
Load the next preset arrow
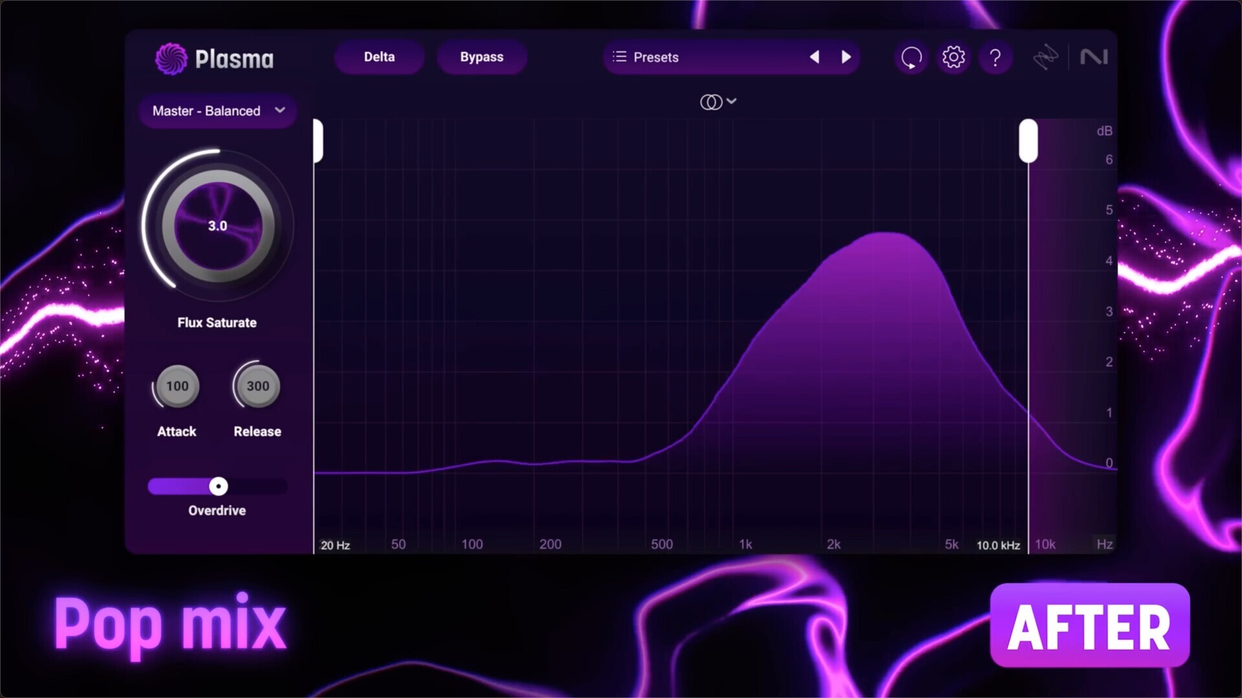point(846,57)
